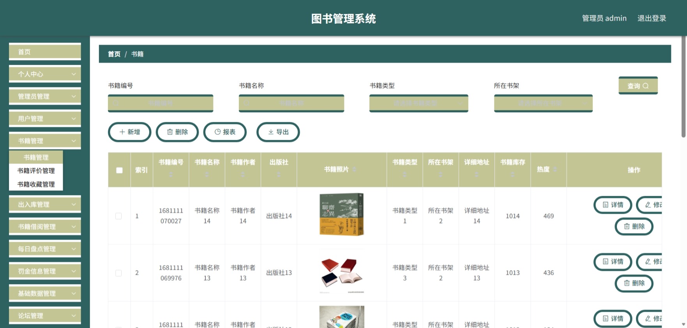Click the plus icon in 新增 button

pos(122,132)
